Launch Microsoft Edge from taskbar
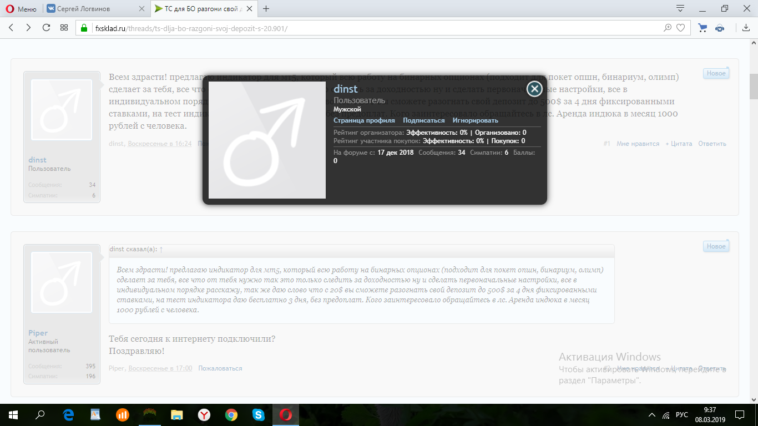The image size is (758, 426). coord(69,415)
